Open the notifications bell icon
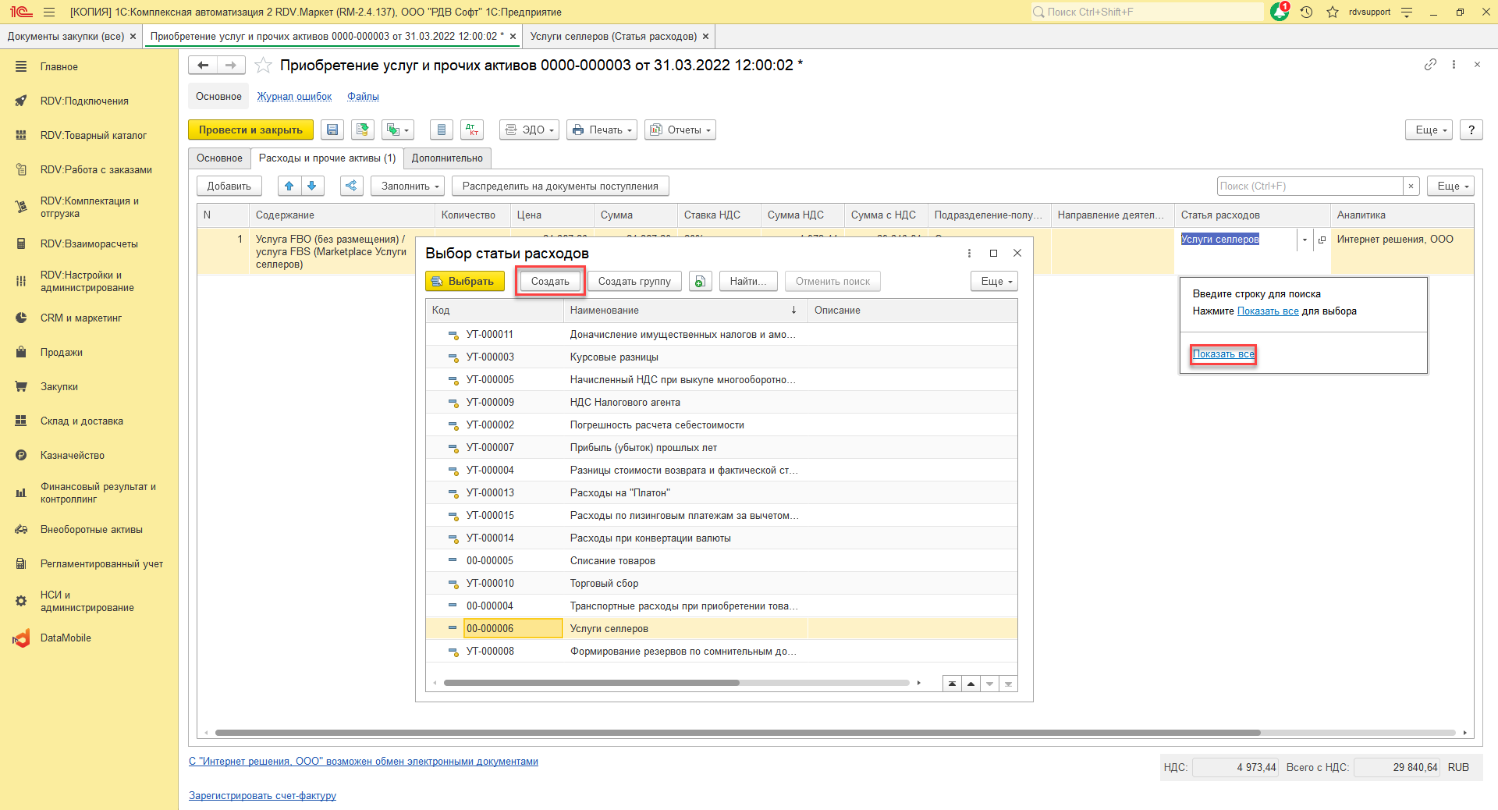The width and height of the screenshot is (1498, 810). point(1280,12)
